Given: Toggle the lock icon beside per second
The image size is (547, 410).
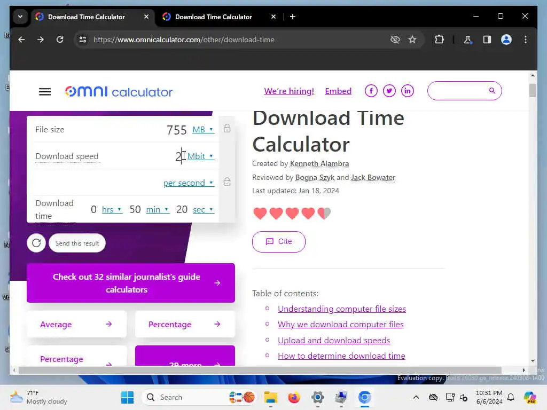Looking at the screenshot, I should coord(226,182).
